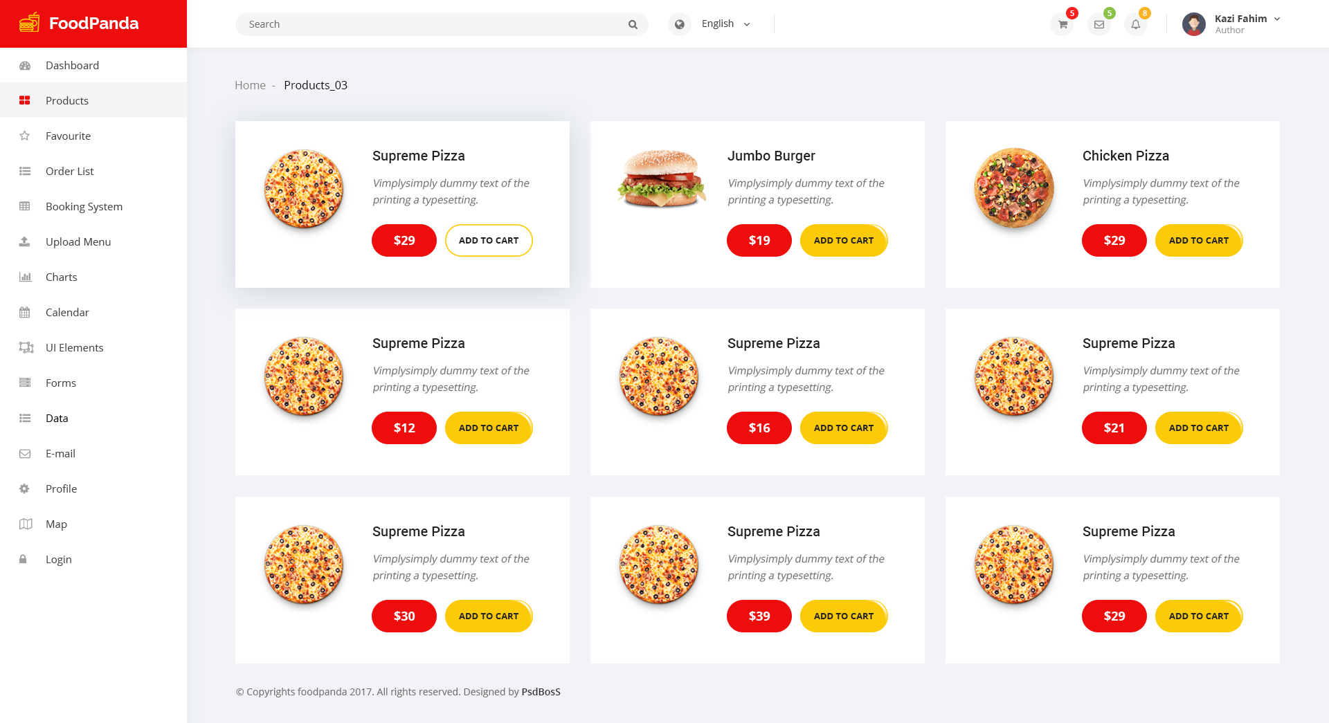This screenshot has width=1329, height=723.
Task: Select Profile in the sidebar menu
Action: tap(25, 488)
